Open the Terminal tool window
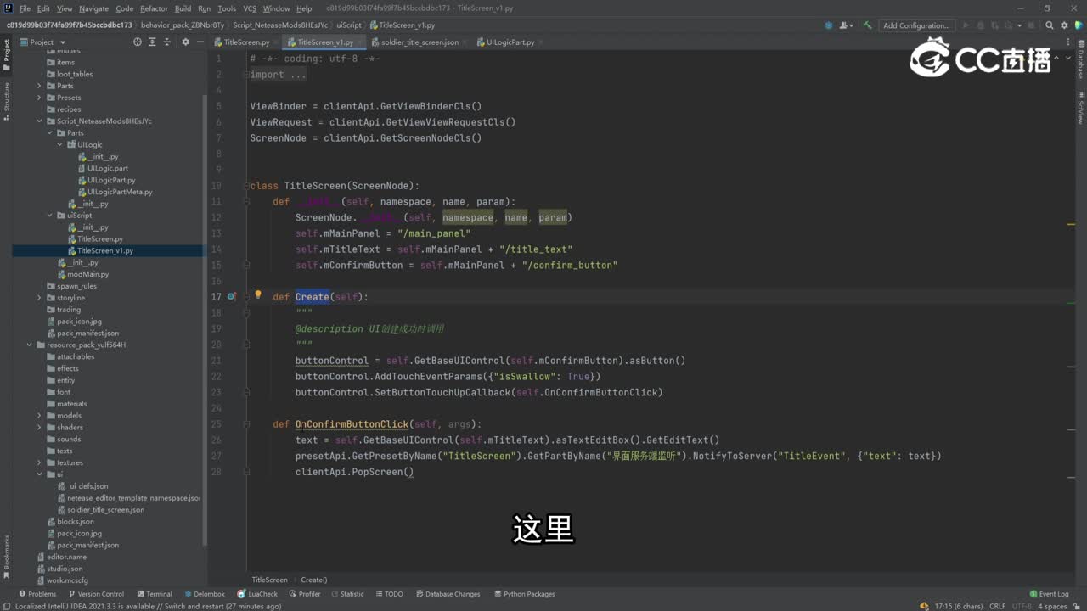 (154, 594)
